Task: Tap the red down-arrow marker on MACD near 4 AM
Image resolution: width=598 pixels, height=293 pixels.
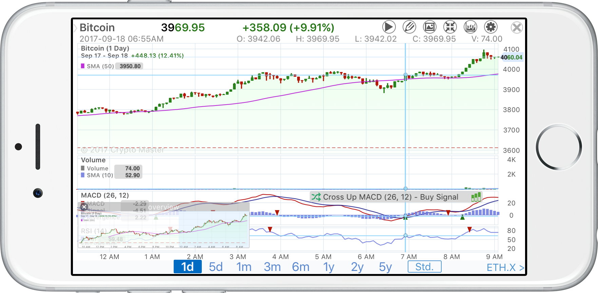Action: [x=277, y=213]
